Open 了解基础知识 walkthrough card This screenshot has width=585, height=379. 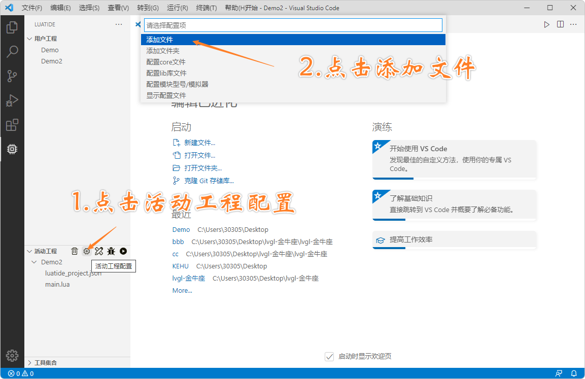(x=455, y=205)
